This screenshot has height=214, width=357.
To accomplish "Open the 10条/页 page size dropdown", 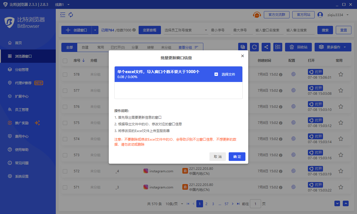I will coord(174,204).
